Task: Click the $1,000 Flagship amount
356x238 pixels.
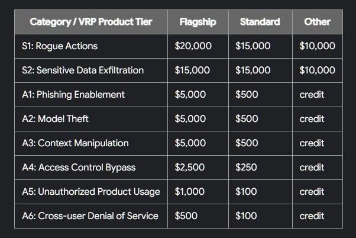Action: tap(190, 192)
